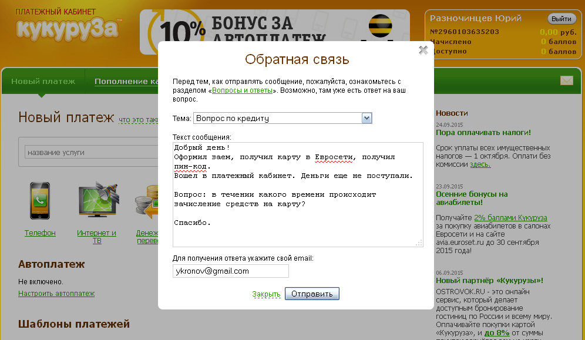Click Настроить автоплатеж link

(x=56, y=294)
